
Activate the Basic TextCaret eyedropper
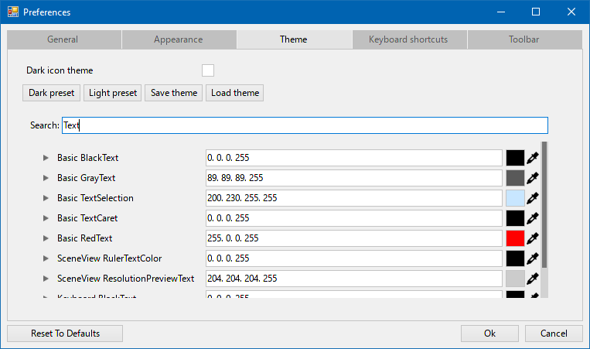pos(533,218)
